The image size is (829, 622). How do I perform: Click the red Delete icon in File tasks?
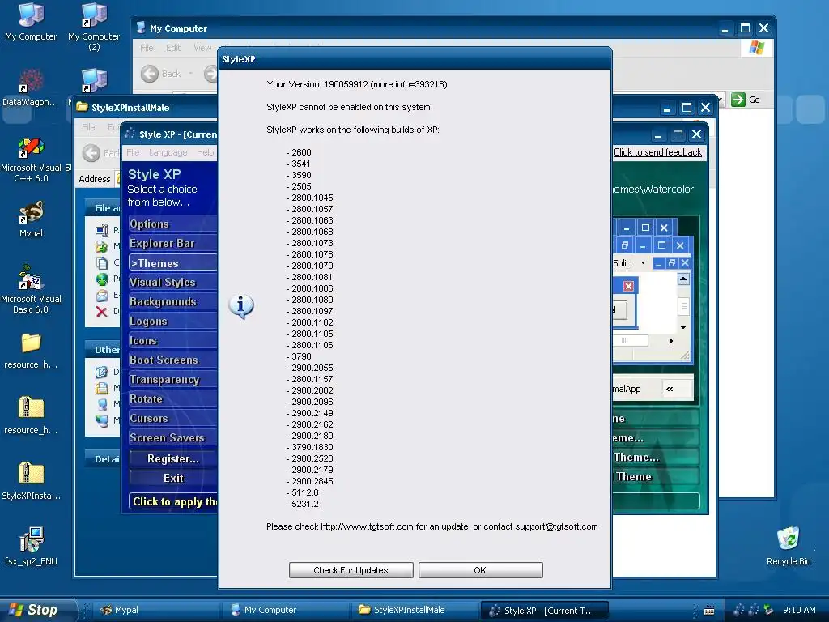(x=102, y=312)
